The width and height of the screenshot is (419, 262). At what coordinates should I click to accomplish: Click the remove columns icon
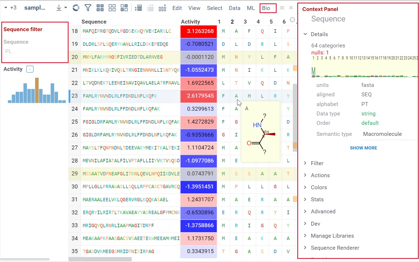point(150,8)
